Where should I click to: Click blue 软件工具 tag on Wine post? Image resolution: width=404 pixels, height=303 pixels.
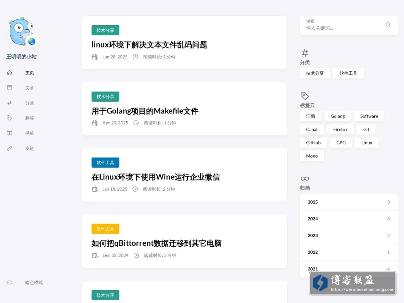(x=105, y=163)
